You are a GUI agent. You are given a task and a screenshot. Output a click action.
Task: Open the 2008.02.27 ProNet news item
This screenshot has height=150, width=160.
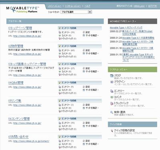137,33
